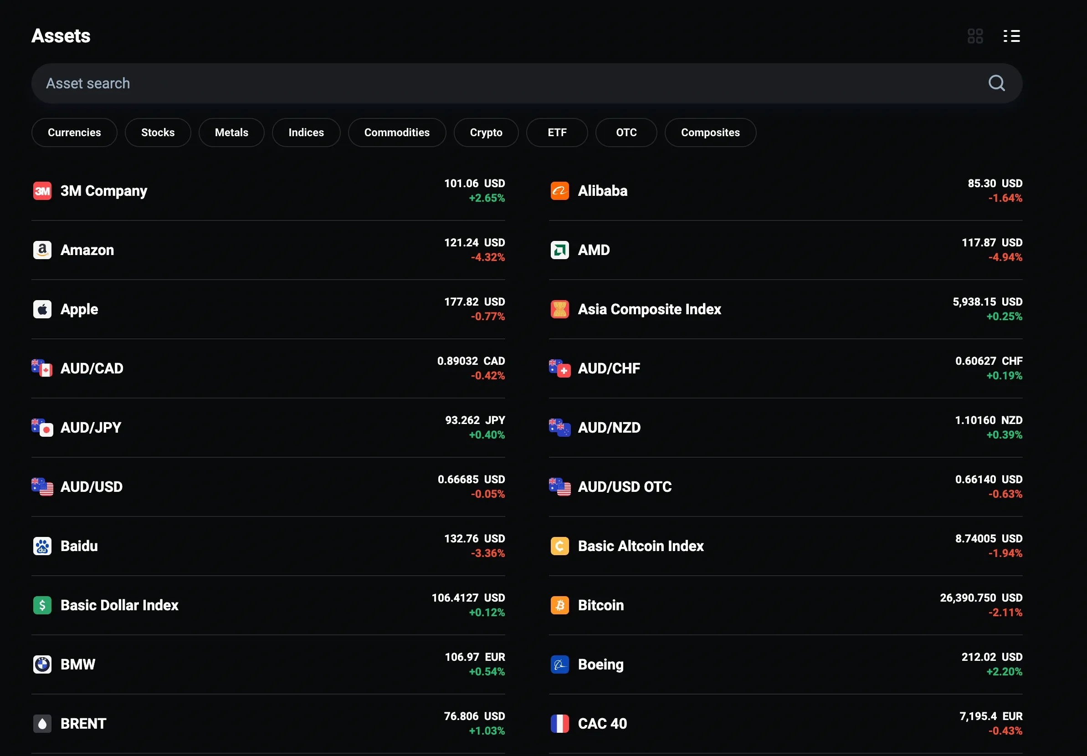The width and height of the screenshot is (1087, 756).
Task: Click the AUD/CAD flag pair icon
Action: [x=42, y=368]
